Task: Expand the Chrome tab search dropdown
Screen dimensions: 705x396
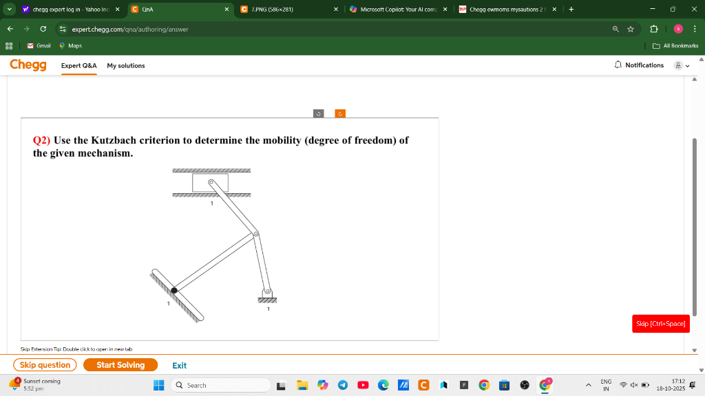Action: [10, 9]
